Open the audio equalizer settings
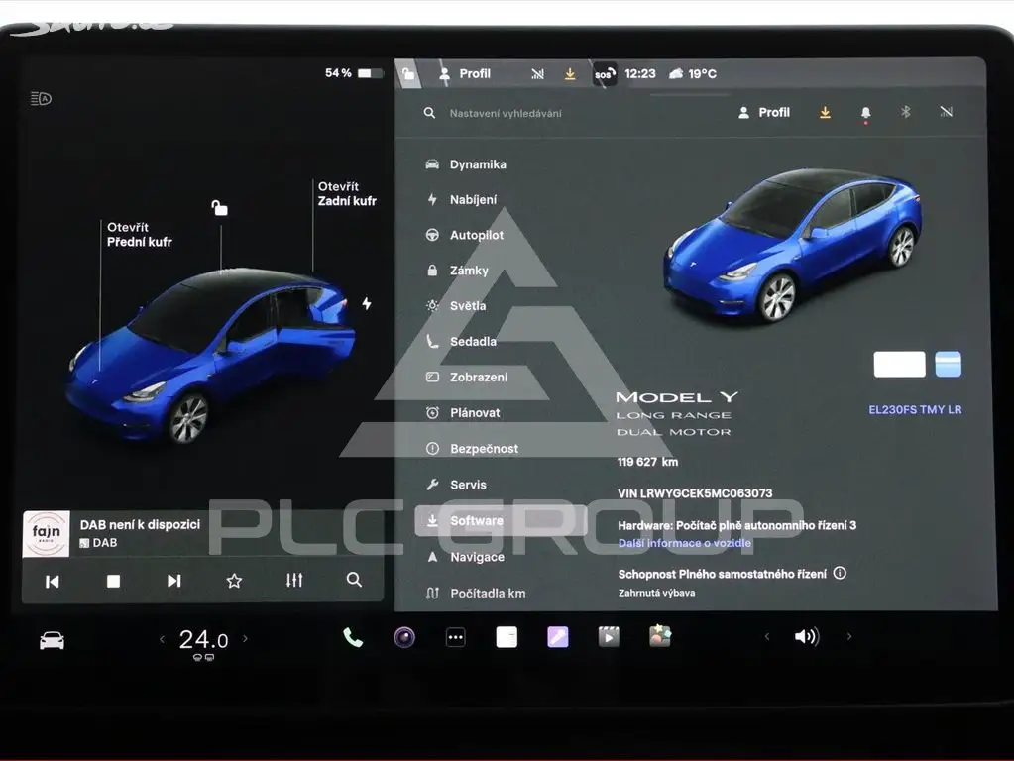This screenshot has height=761, width=1014. coord(294,580)
